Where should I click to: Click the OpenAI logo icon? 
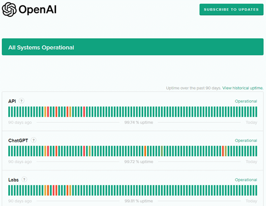(x=9, y=10)
